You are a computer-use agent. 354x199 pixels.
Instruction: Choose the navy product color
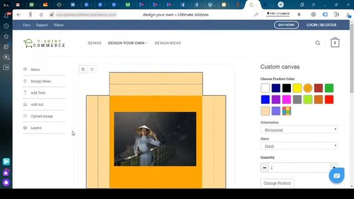276,88
